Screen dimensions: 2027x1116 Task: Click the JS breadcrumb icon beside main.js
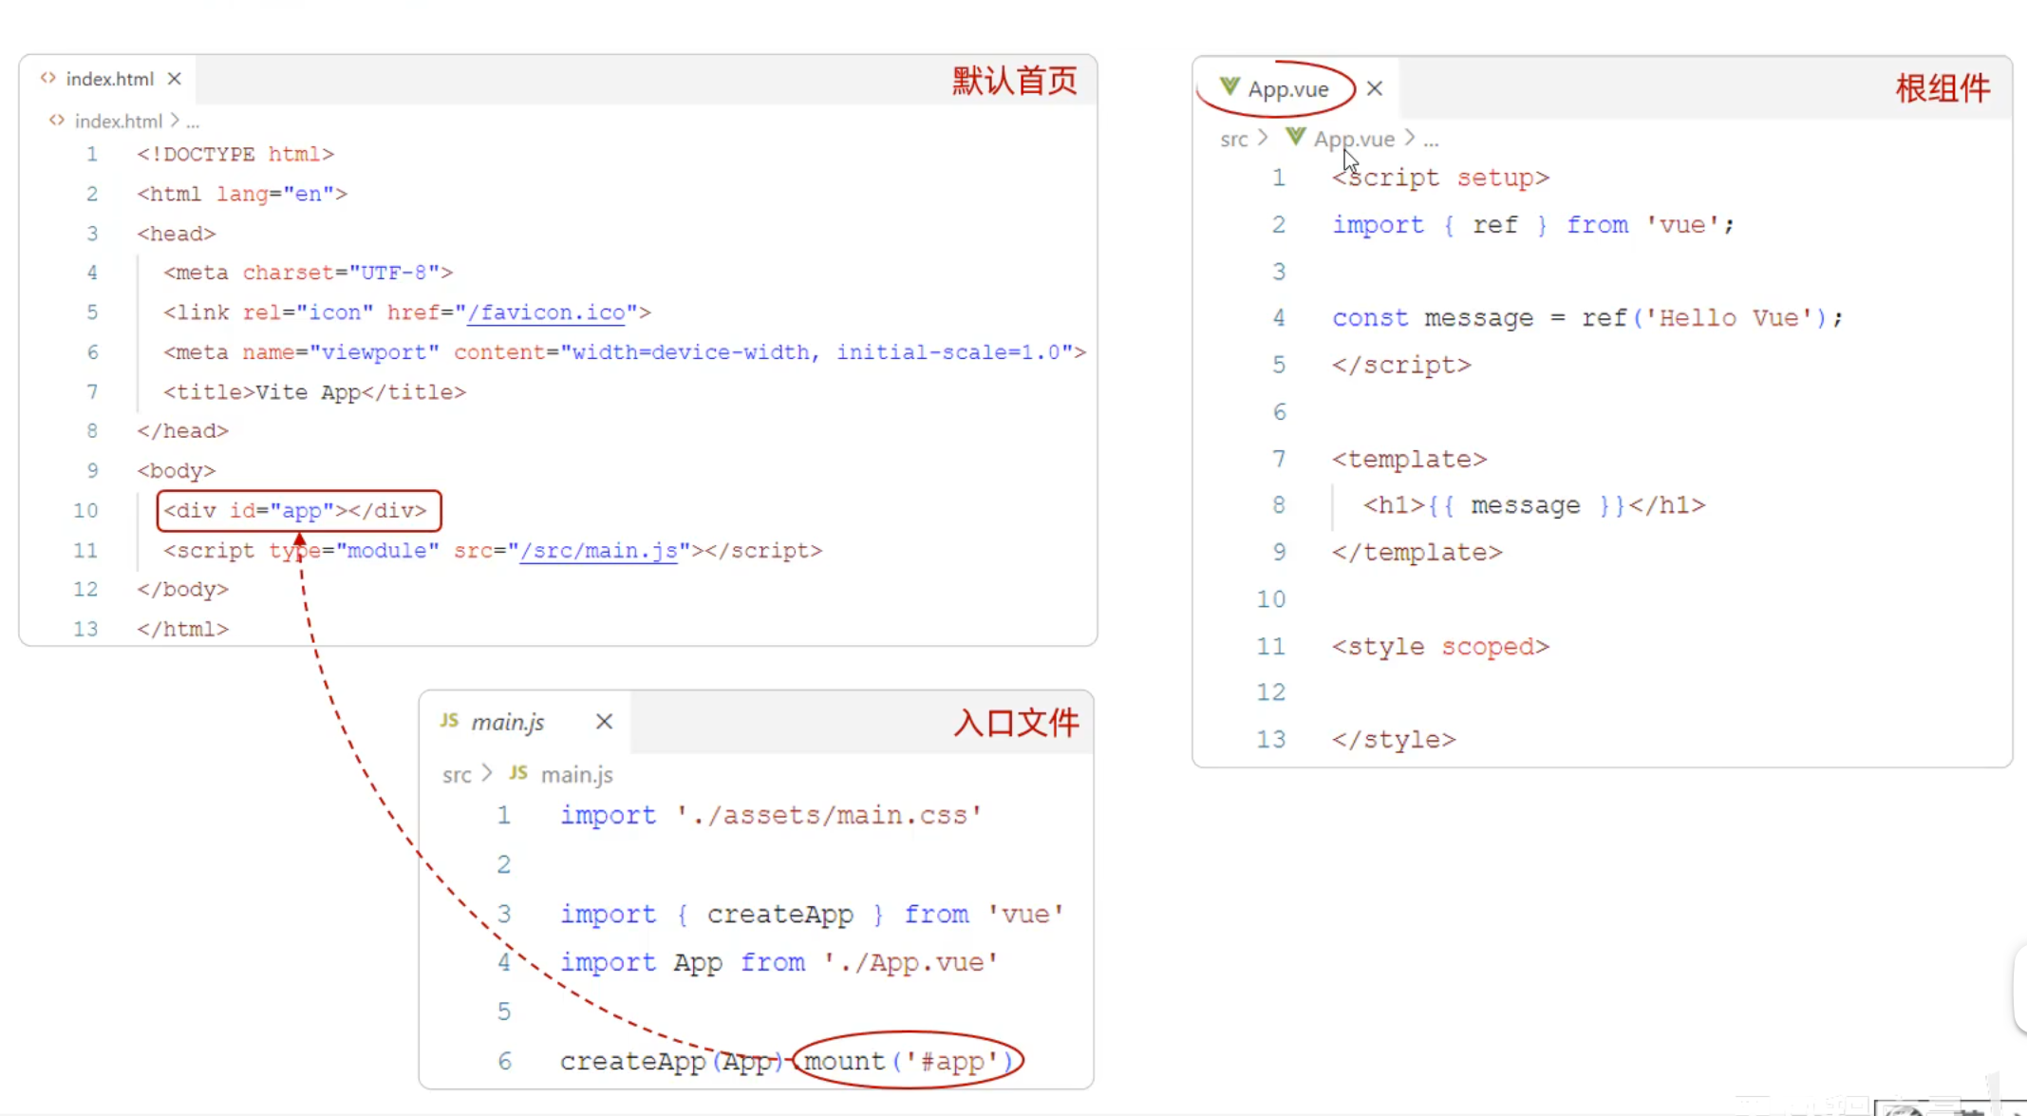518,773
